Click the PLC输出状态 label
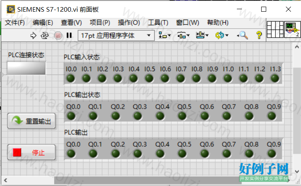The image size is (301, 186). (x=82, y=95)
